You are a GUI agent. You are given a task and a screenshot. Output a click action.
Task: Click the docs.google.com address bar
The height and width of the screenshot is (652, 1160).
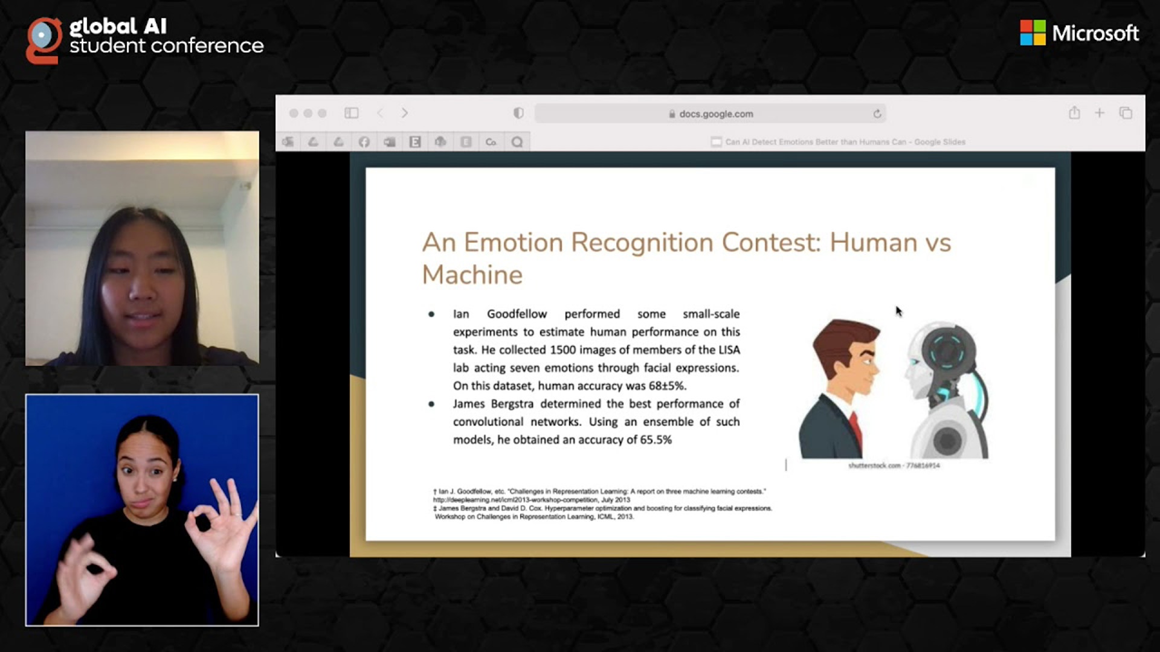pos(710,113)
